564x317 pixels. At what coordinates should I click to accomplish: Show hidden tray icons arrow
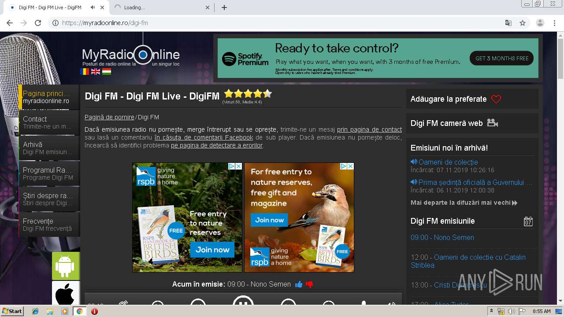[491, 311]
